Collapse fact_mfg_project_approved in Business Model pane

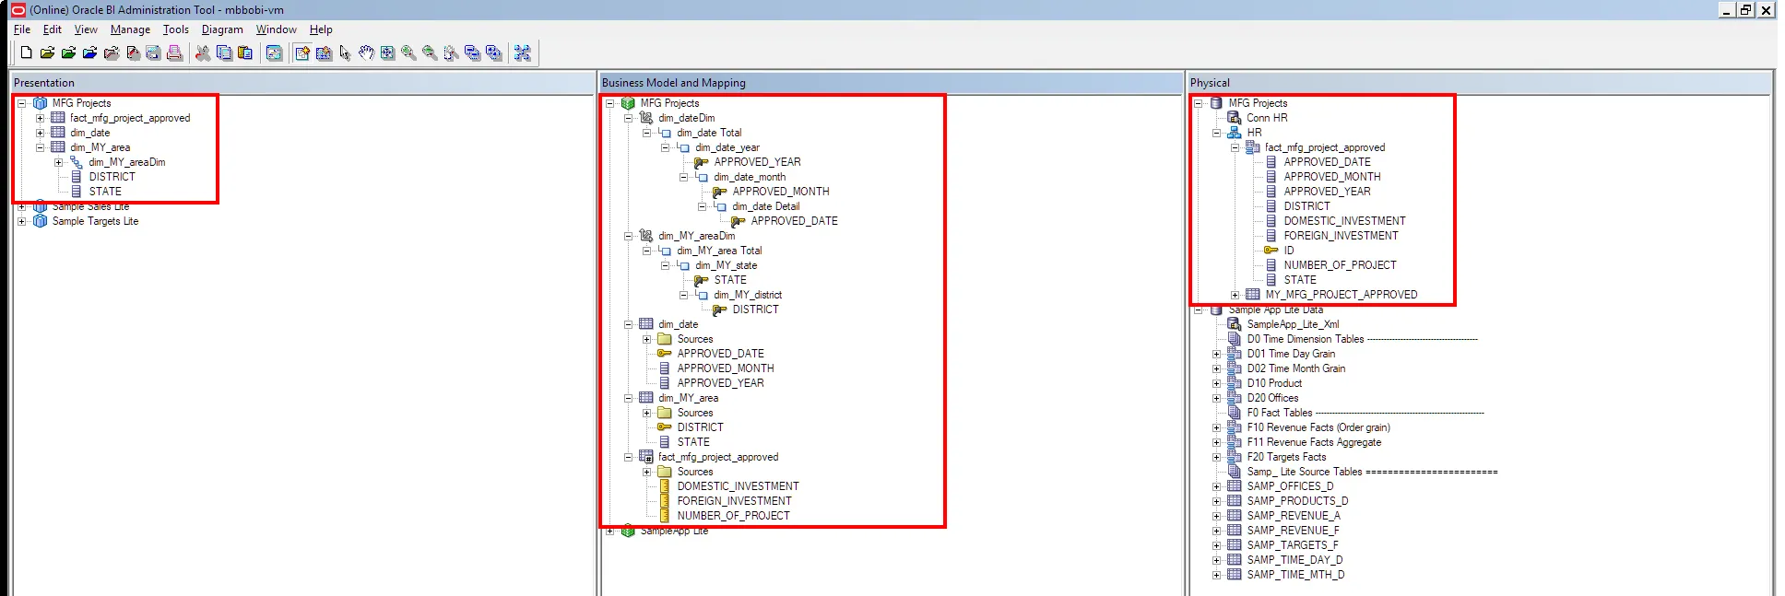[628, 457]
